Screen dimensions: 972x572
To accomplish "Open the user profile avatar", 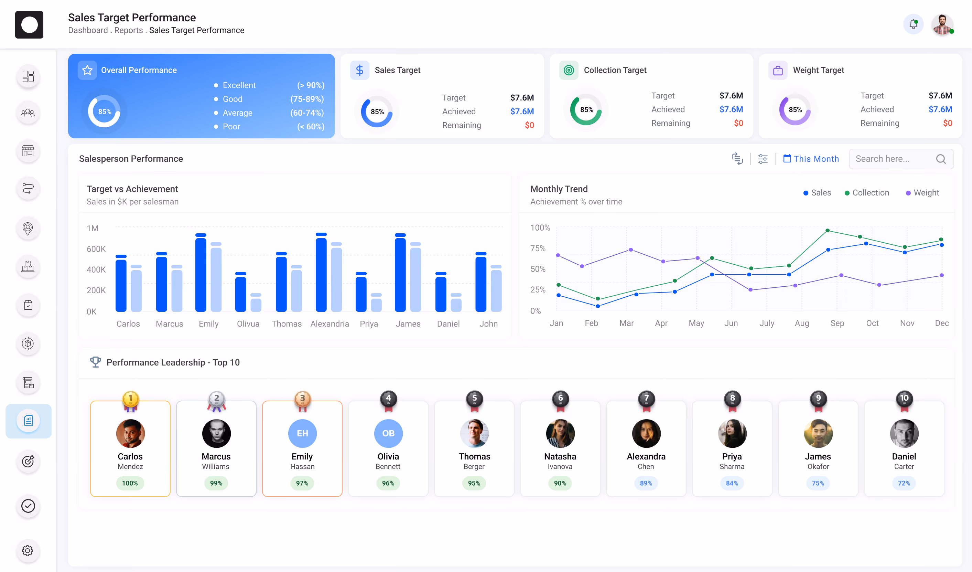I will click(x=942, y=24).
